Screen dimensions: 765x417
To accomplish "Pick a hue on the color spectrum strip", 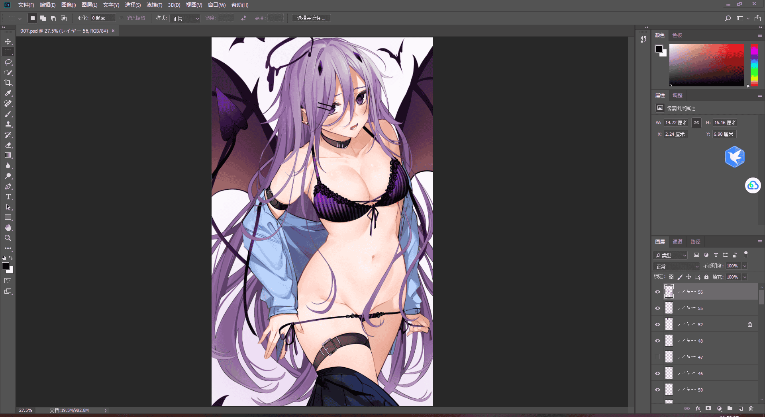I will (x=754, y=65).
